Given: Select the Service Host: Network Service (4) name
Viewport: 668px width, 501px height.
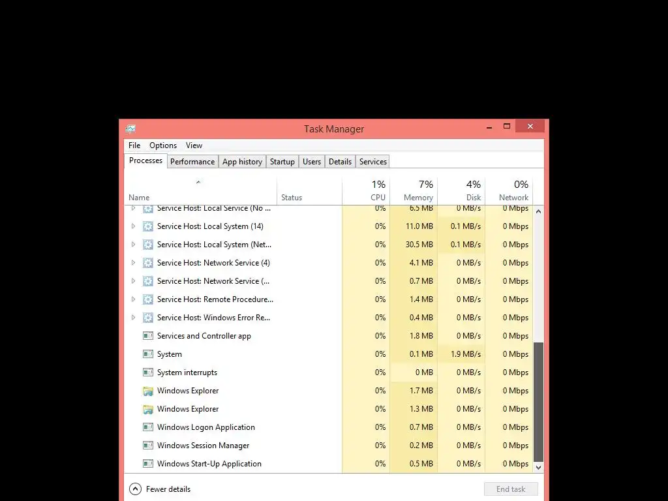Looking at the screenshot, I should (x=213, y=263).
